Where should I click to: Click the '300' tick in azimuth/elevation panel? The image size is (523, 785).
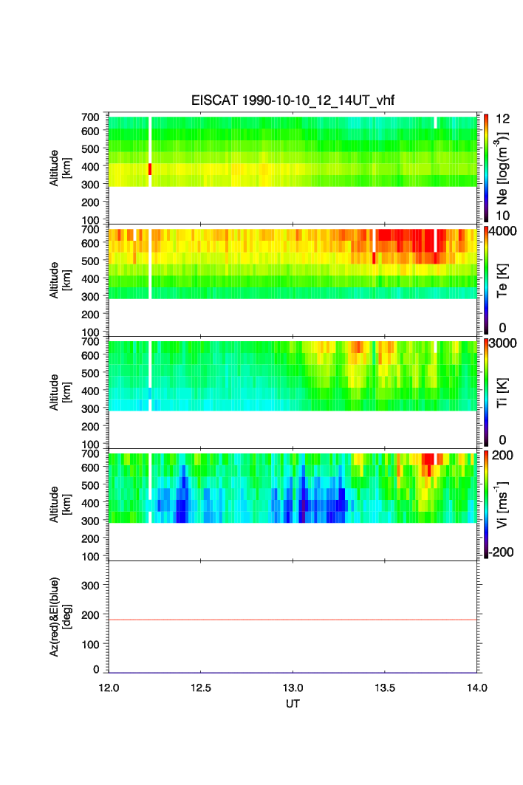pos(90,586)
